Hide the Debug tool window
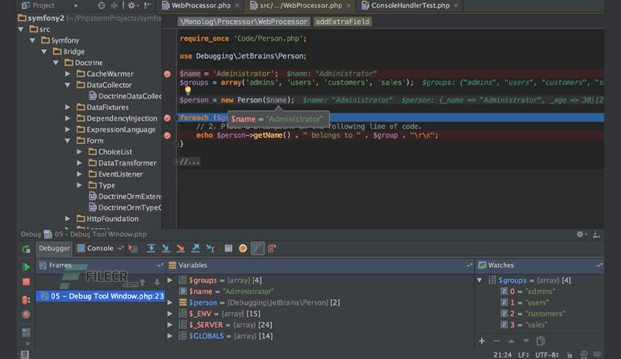 click(596, 234)
